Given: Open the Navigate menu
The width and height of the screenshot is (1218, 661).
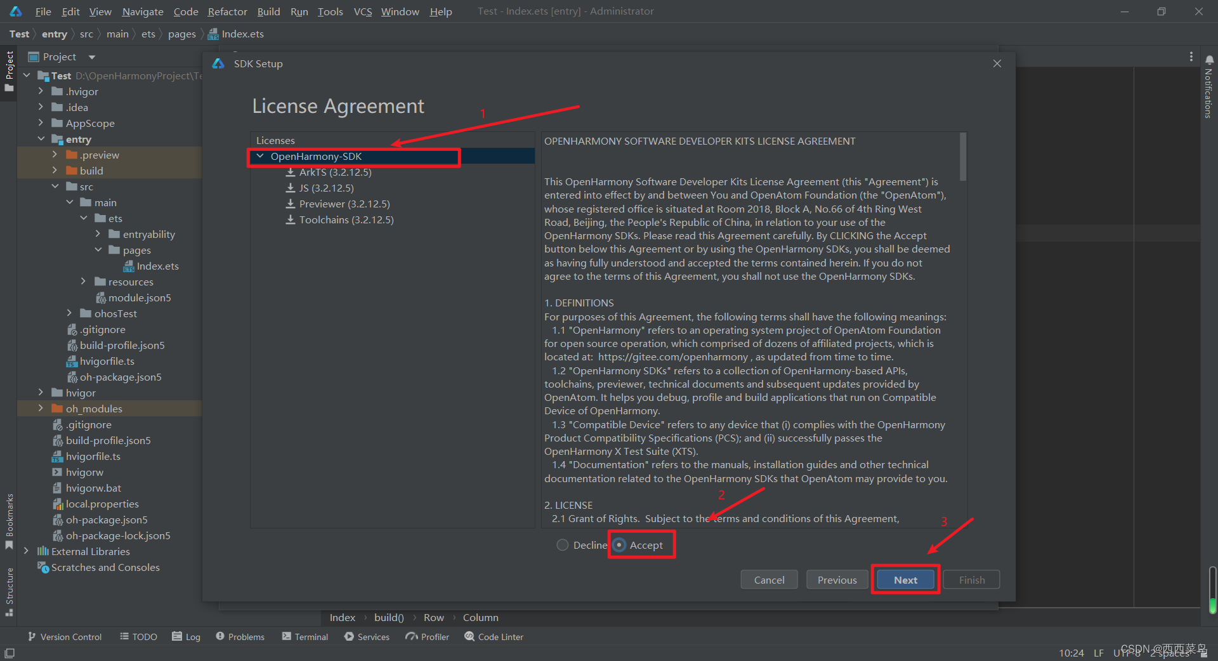Looking at the screenshot, I should coord(143,11).
